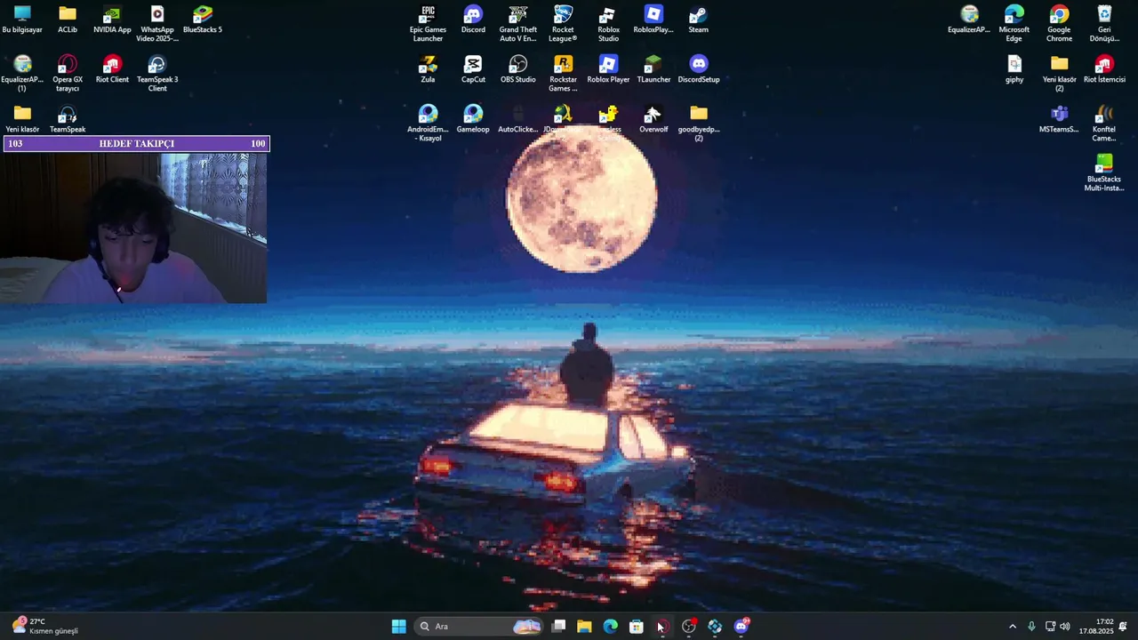
Task: Select the AutoClicker desktop icon
Action: 517,119
